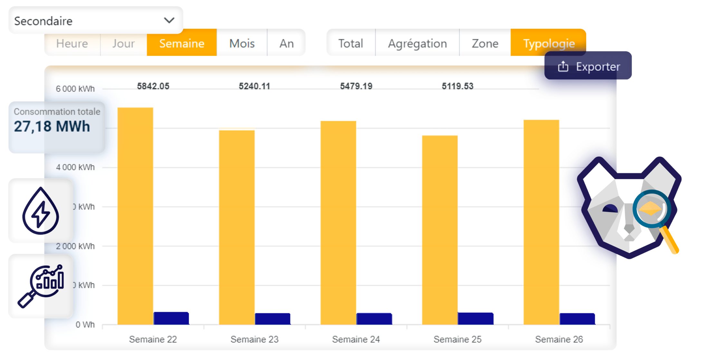Switch to Zone view
The image size is (716, 358).
point(485,43)
